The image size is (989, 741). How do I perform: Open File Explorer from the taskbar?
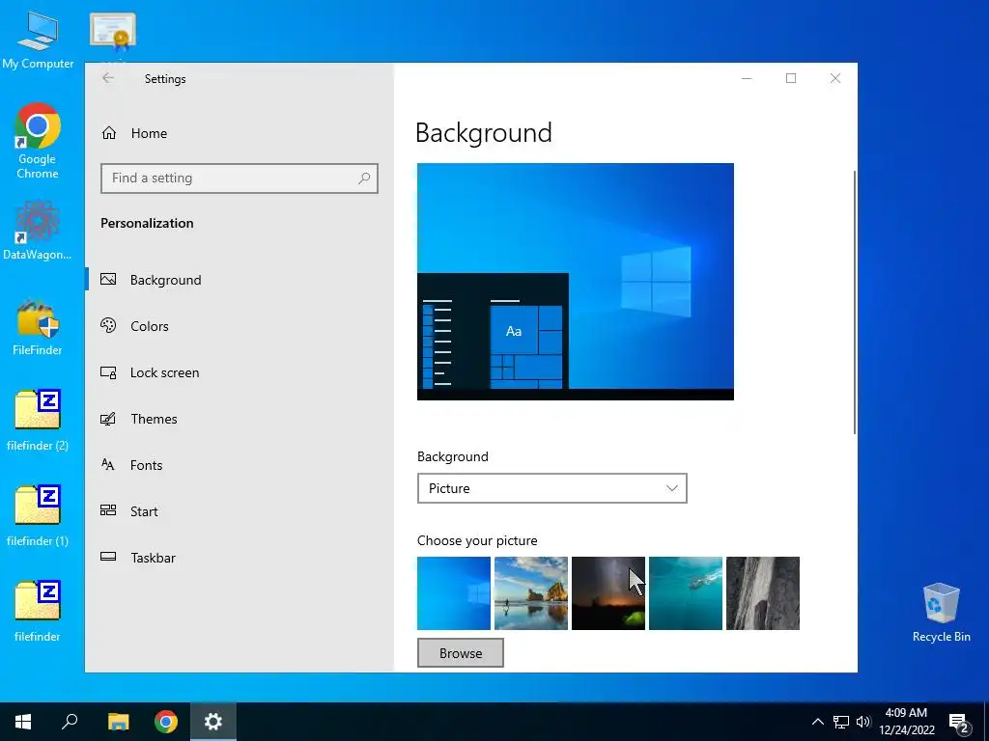tap(118, 722)
